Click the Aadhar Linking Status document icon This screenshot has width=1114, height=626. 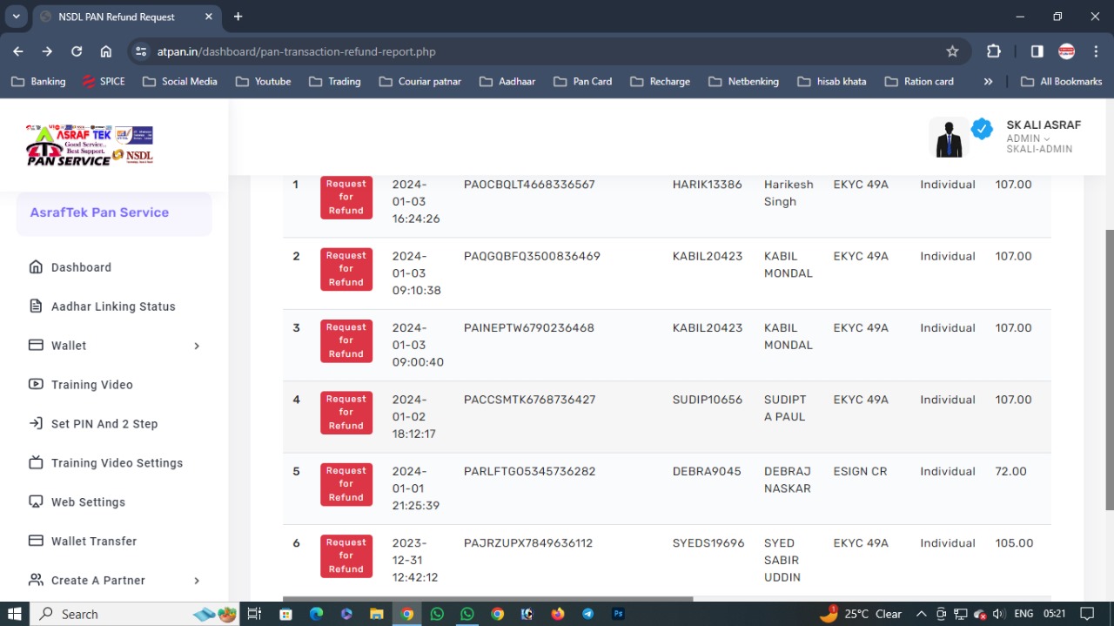pos(36,306)
